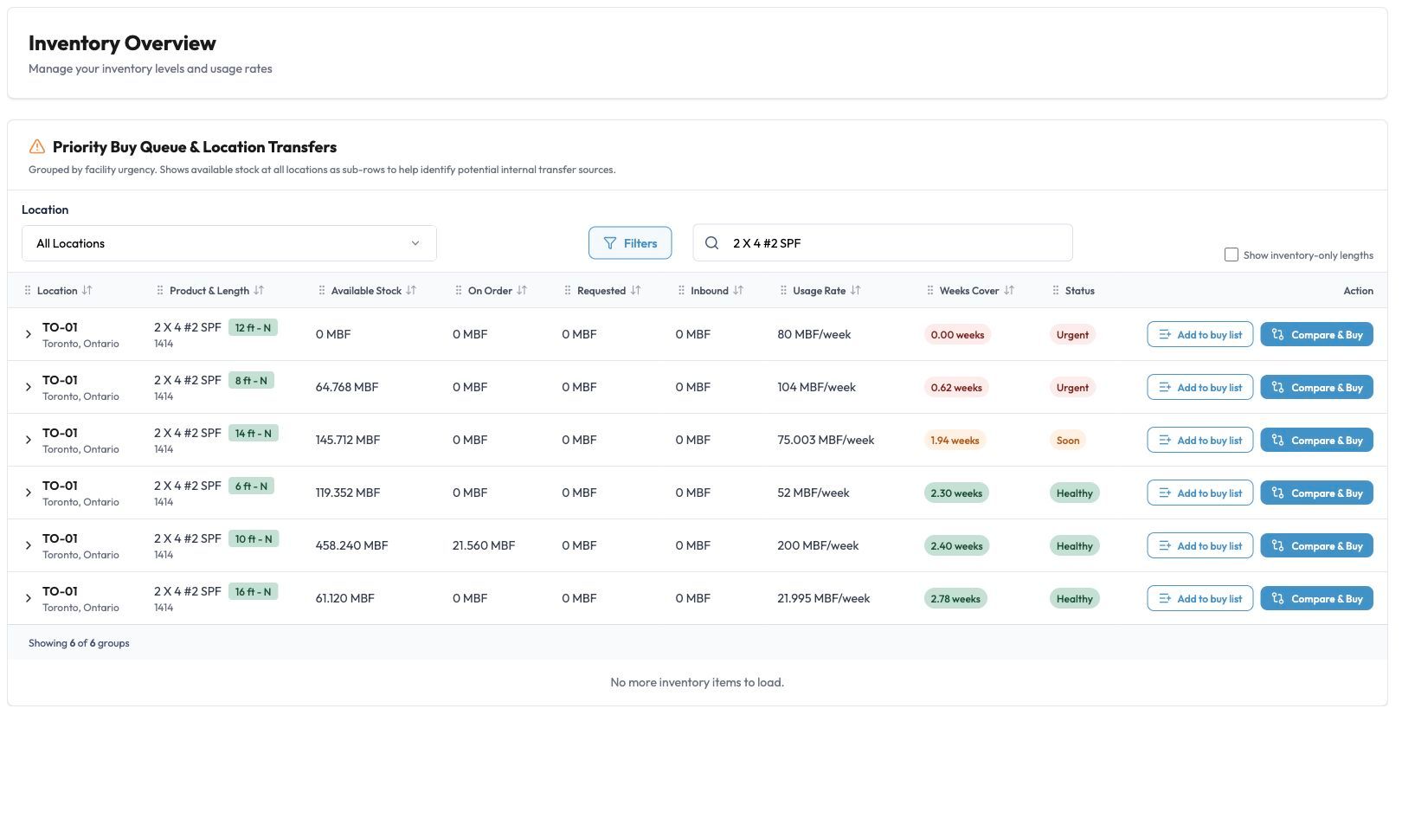Click Weeks Cover sort arrows icon
The image size is (1402, 831).
[1009, 291]
